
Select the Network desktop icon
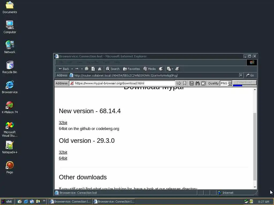pyautogui.click(x=10, y=47)
